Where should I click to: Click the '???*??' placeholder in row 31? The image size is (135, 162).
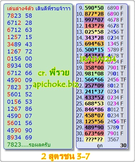click(x=94, y=139)
